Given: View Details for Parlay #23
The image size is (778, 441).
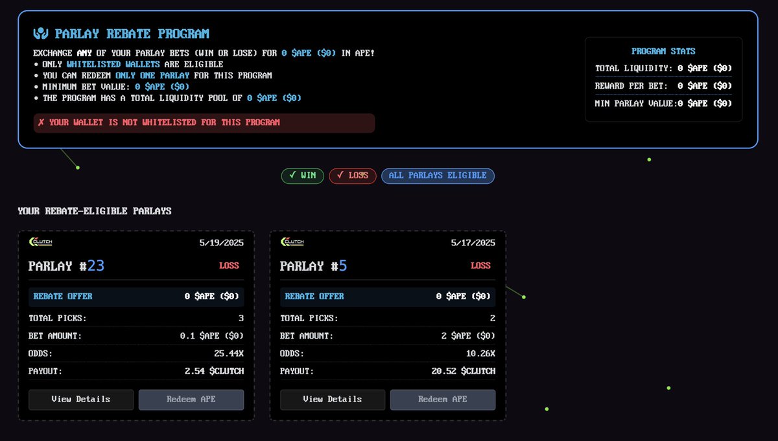Looking at the screenshot, I should tap(81, 400).
